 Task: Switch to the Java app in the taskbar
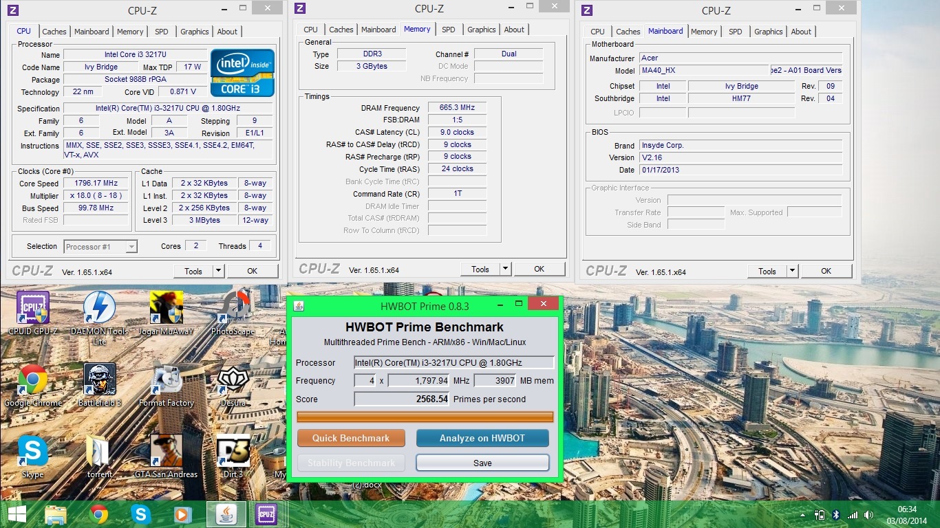(x=225, y=514)
